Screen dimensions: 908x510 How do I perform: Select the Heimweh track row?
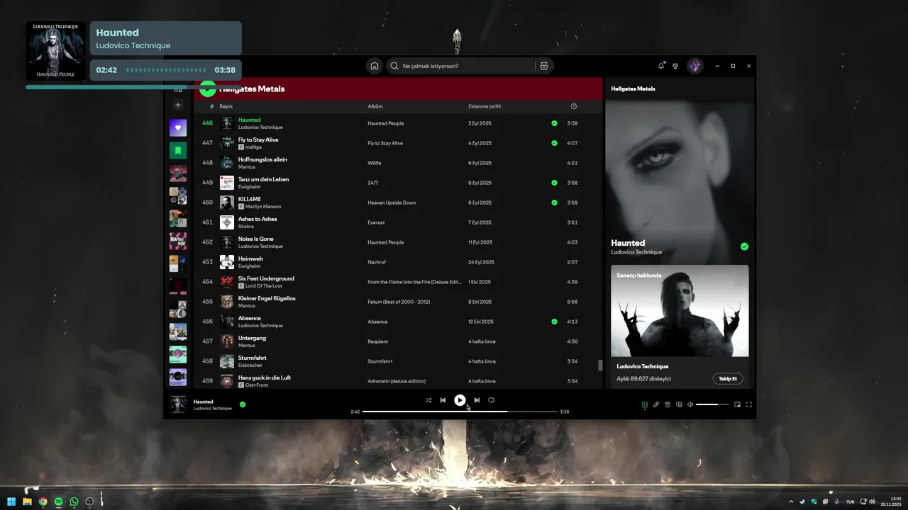tap(399, 262)
